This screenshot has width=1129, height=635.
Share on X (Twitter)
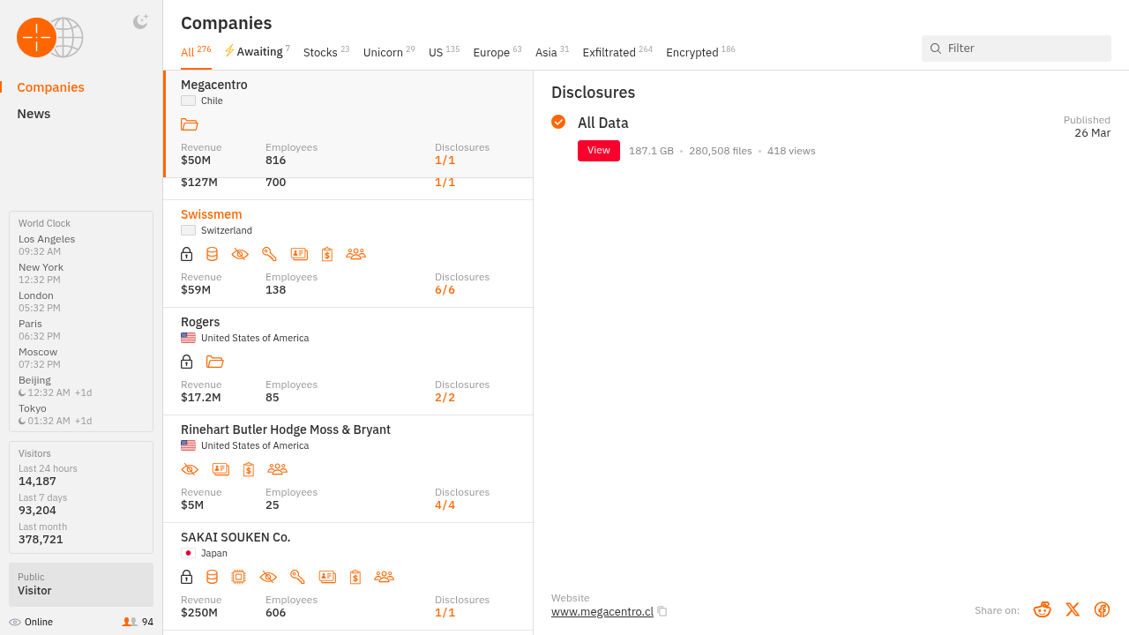[x=1073, y=609]
